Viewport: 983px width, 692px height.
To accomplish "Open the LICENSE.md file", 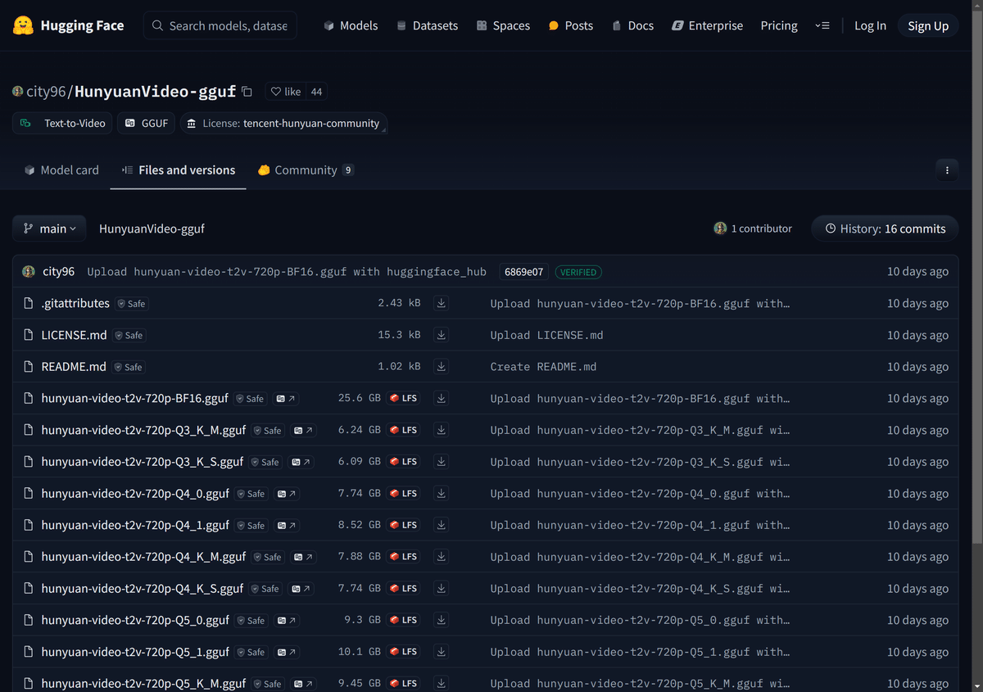I will tap(74, 335).
